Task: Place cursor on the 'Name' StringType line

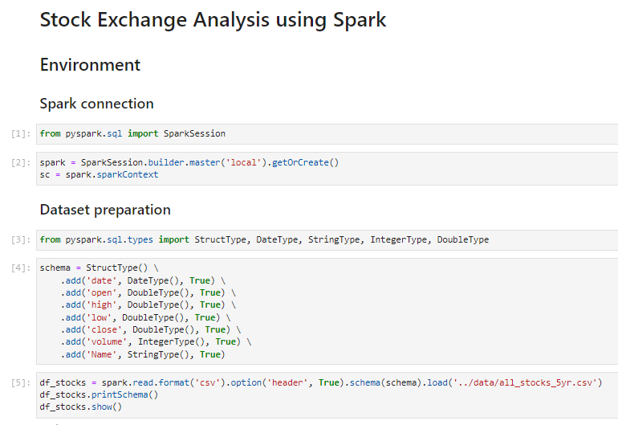Action: [x=143, y=354]
